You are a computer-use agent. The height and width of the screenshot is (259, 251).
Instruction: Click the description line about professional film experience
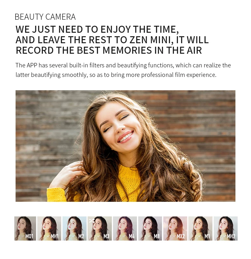[x=116, y=75]
